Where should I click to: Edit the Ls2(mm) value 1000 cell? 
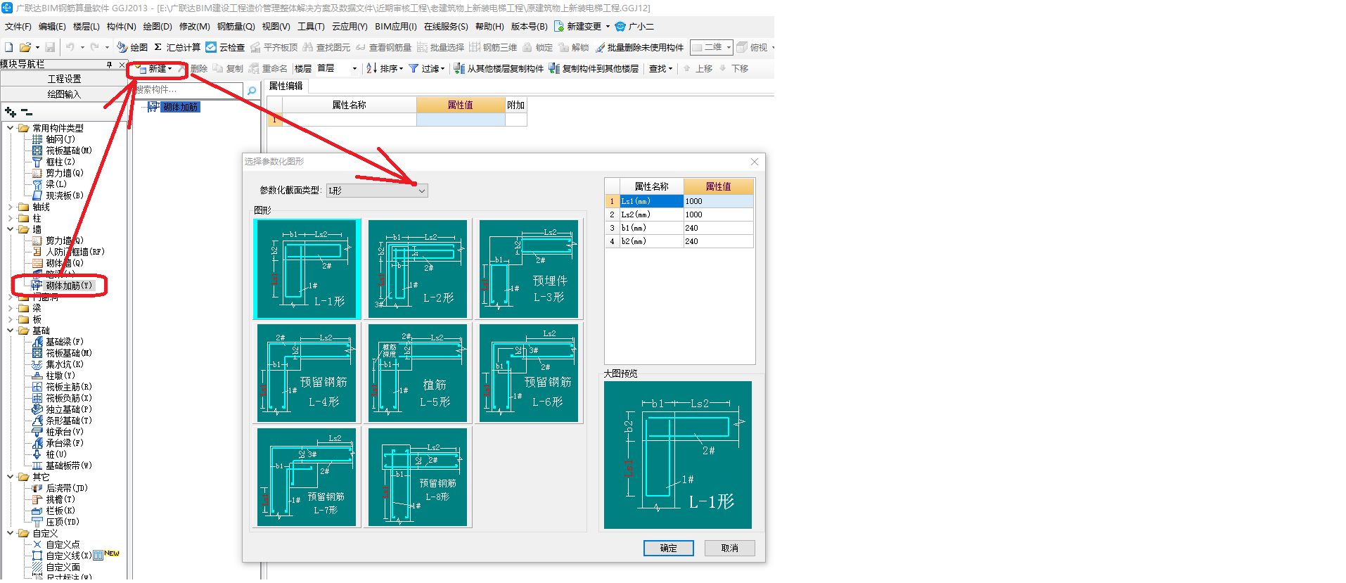click(718, 214)
